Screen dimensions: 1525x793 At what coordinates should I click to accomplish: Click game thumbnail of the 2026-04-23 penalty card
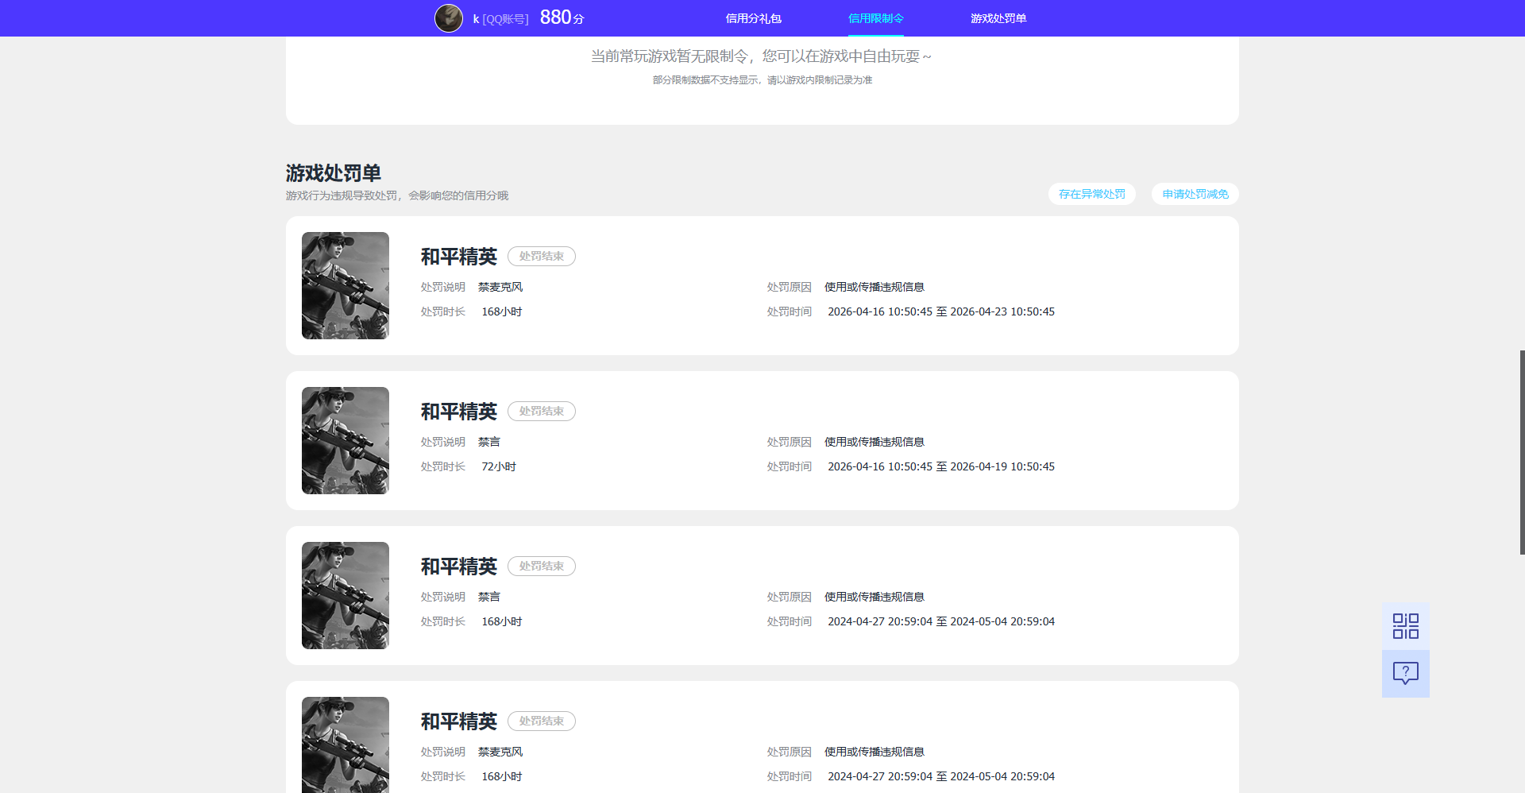click(346, 285)
